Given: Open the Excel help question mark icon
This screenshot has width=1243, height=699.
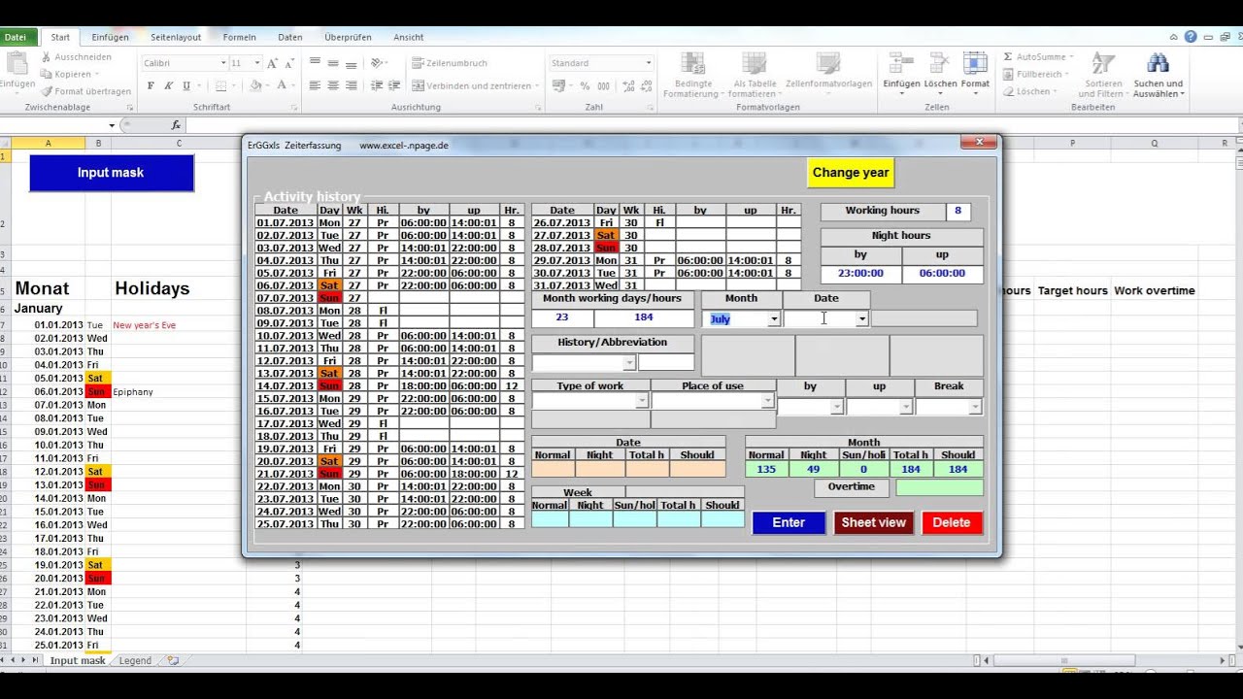Looking at the screenshot, I should [1190, 37].
